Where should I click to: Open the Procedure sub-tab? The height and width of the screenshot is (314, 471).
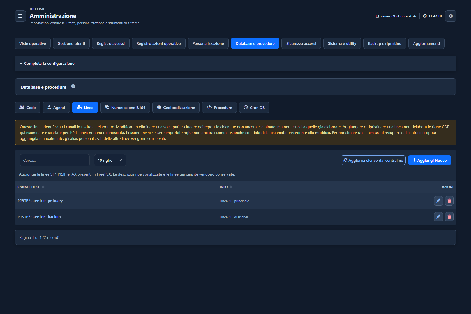tap(219, 107)
